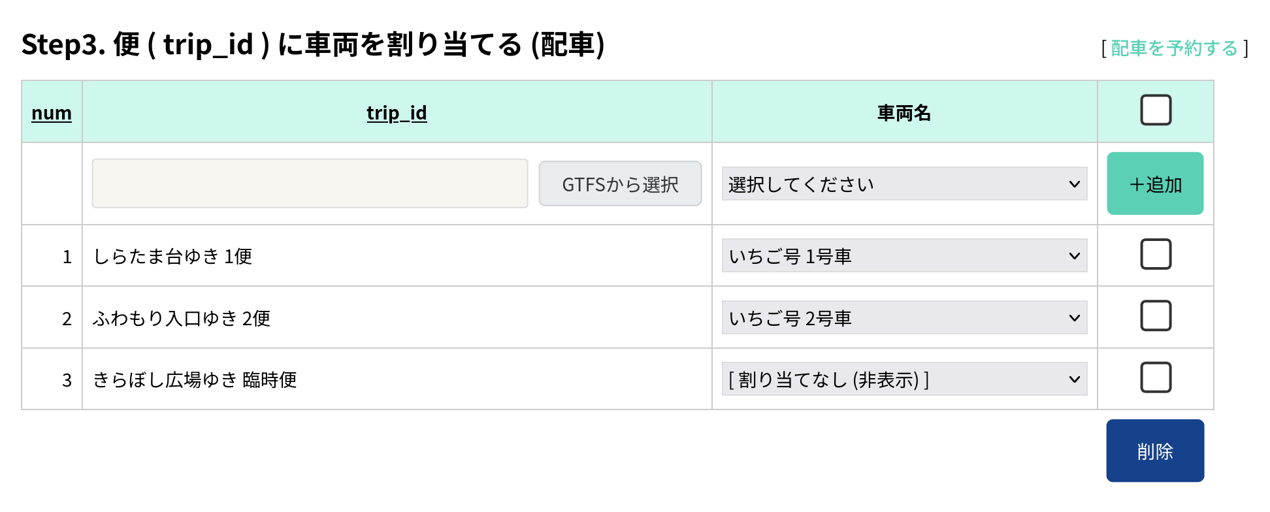The width and height of the screenshot is (1270, 512).
Task: Select the row label きらぼし広場ゆき 臨時便
Action: (196, 379)
